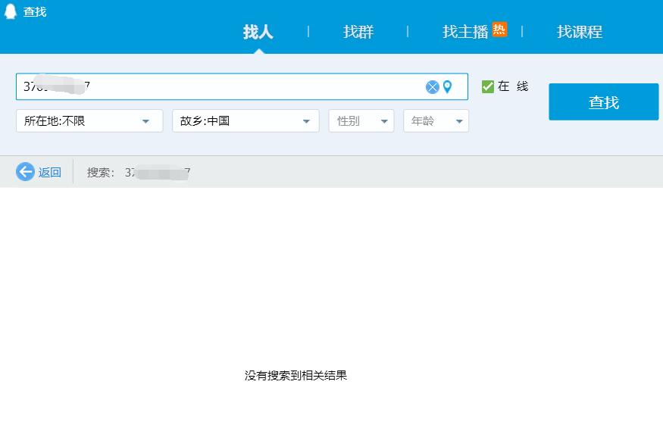Focus the account number search field
The width and height of the screenshot is (663, 444).
(220, 87)
